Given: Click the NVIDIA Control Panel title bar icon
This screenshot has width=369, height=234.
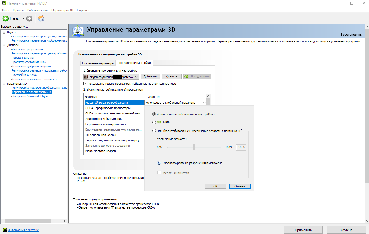Looking at the screenshot, I should pyautogui.click(x=3, y=3).
